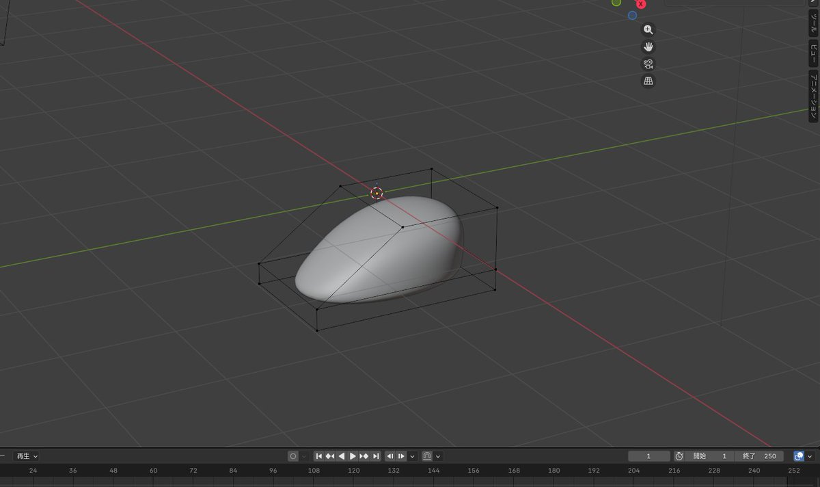This screenshot has width=820, height=487.
Task: Step forward one frame
Action: [402, 456]
